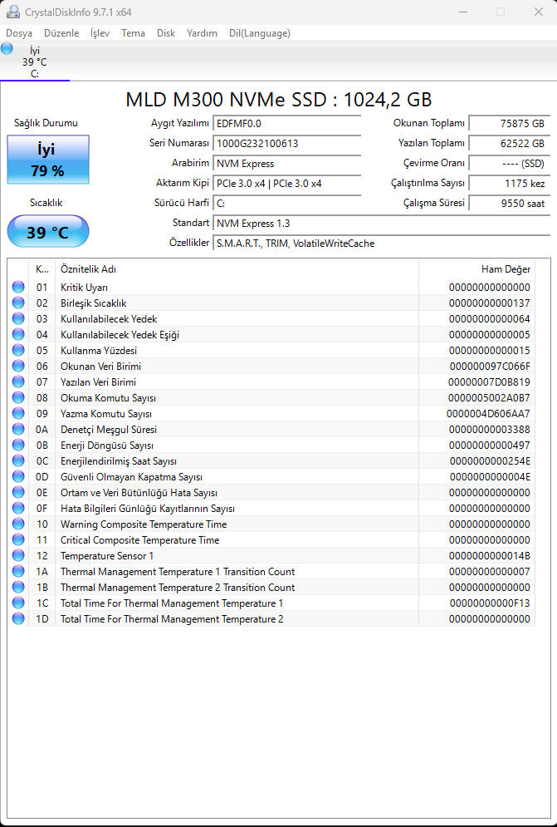This screenshot has height=827, width=557.
Task: Minimize the CrystalDiskInfo window
Action: click(463, 12)
